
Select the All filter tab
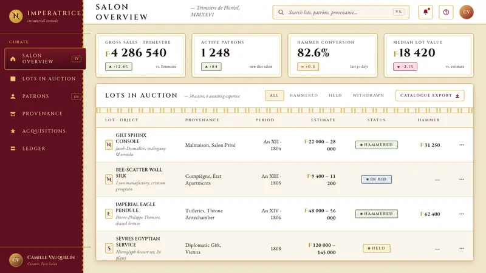pos(275,95)
